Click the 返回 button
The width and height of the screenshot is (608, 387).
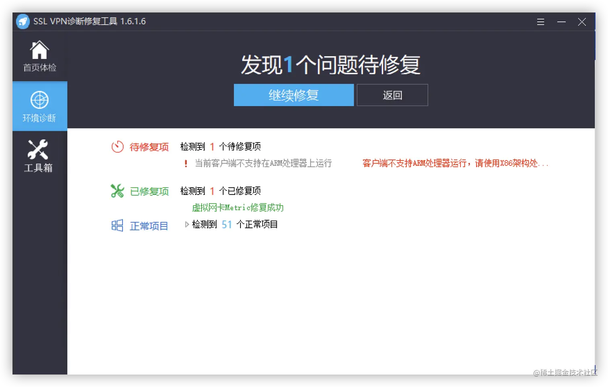(392, 95)
